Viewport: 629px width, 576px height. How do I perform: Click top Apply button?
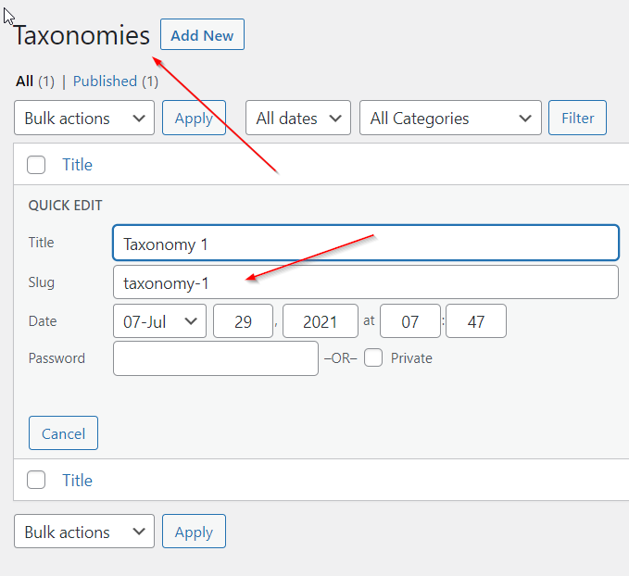194,119
